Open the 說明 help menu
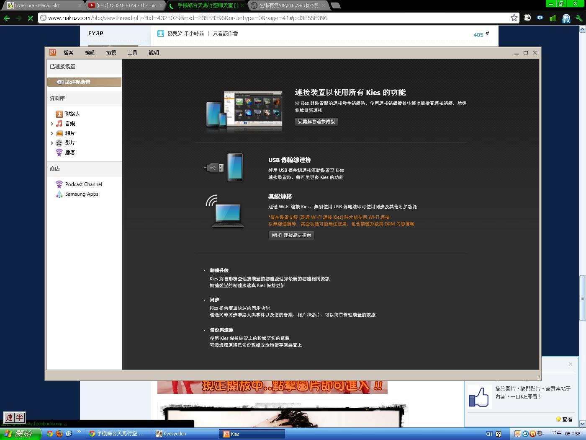Viewport: 586px width, 440px height. point(154,53)
